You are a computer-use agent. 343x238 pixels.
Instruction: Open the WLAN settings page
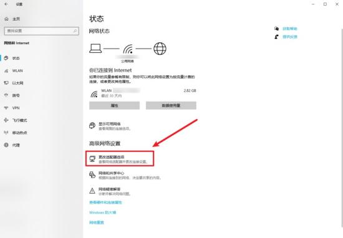17,70
